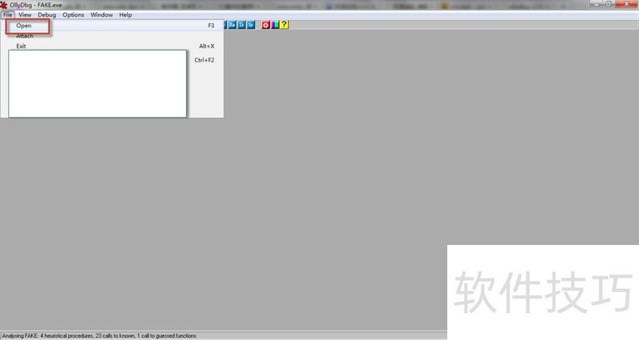Click the OllyDbg title bar icon
This screenshot has height=340, width=639.
[4, 5]
